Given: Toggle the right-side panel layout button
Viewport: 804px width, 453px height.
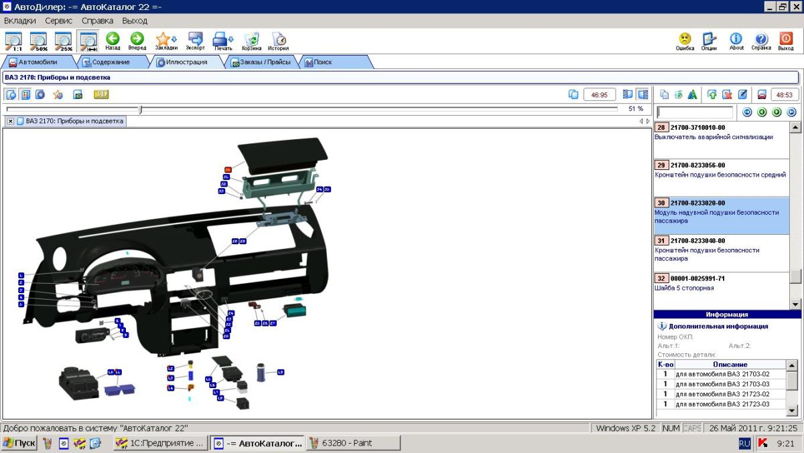Looking at the screenshot, I should (643, 94).
